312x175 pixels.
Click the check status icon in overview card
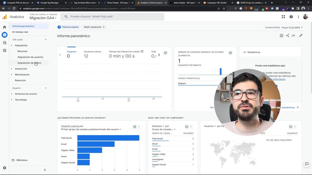(x=165, y=53)
